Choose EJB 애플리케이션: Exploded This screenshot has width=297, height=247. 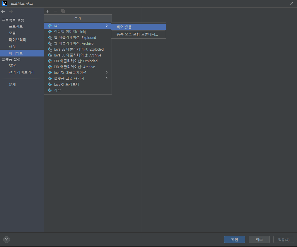tap(78, 61)
